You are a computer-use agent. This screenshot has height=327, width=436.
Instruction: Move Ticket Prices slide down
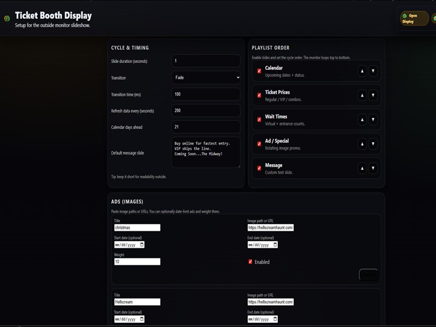(373, 96)
